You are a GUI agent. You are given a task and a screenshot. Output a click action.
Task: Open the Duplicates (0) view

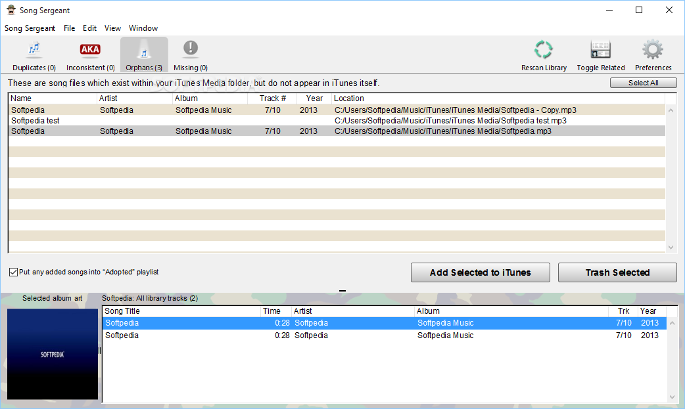pos(34,55)
